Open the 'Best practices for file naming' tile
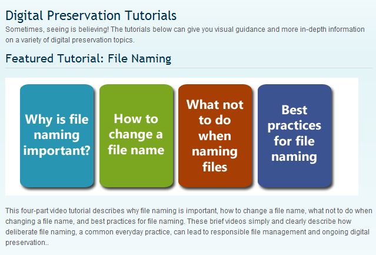This screenshot has height=255, width=376. [x=295, y=135]
